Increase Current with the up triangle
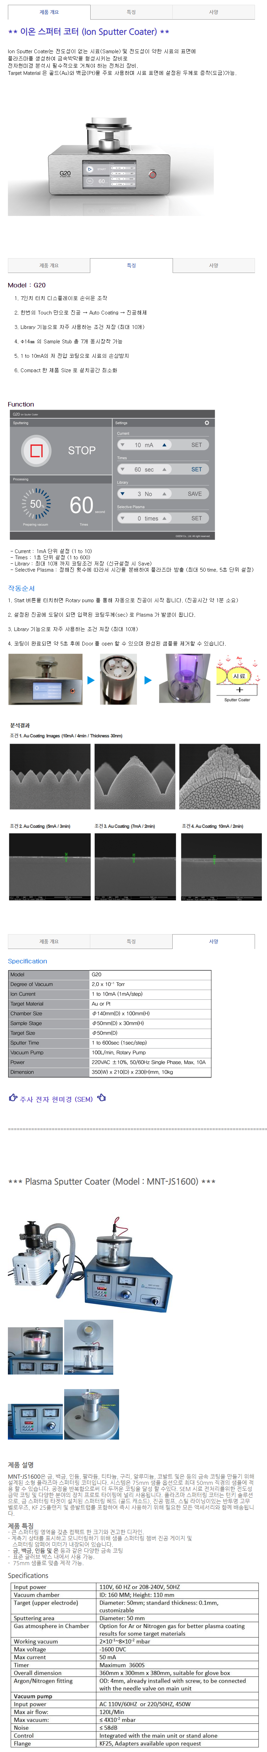267x1752 pixels. coord(164,445)
